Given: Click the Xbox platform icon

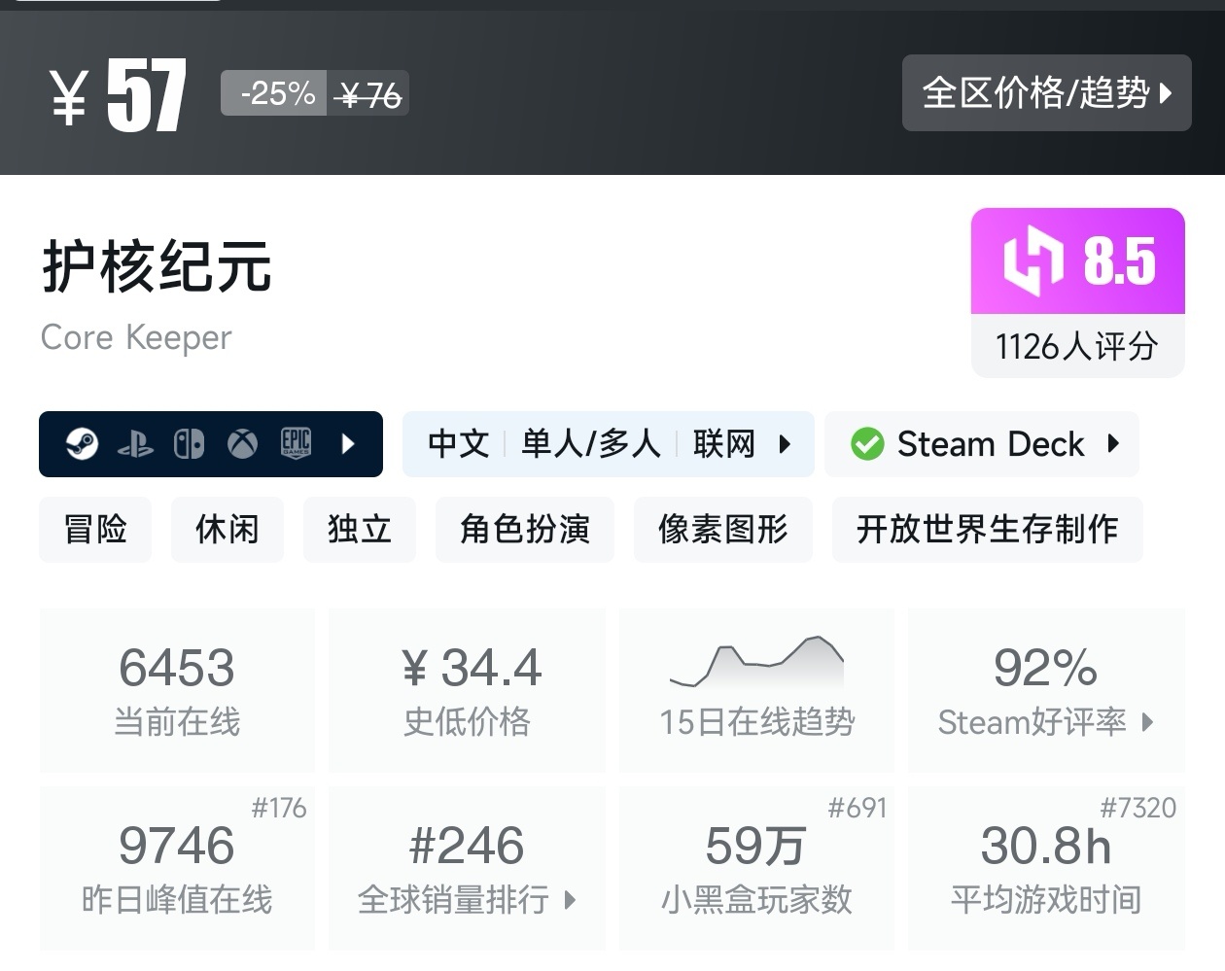Looking at the screenshot, I should 243,444.
